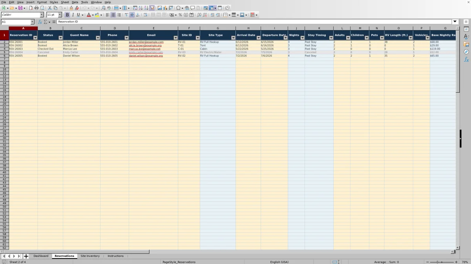This screenshot has width=471, height=264.
Task: Open the alicia.brown@example.org email link
Action: coord(145,45)
